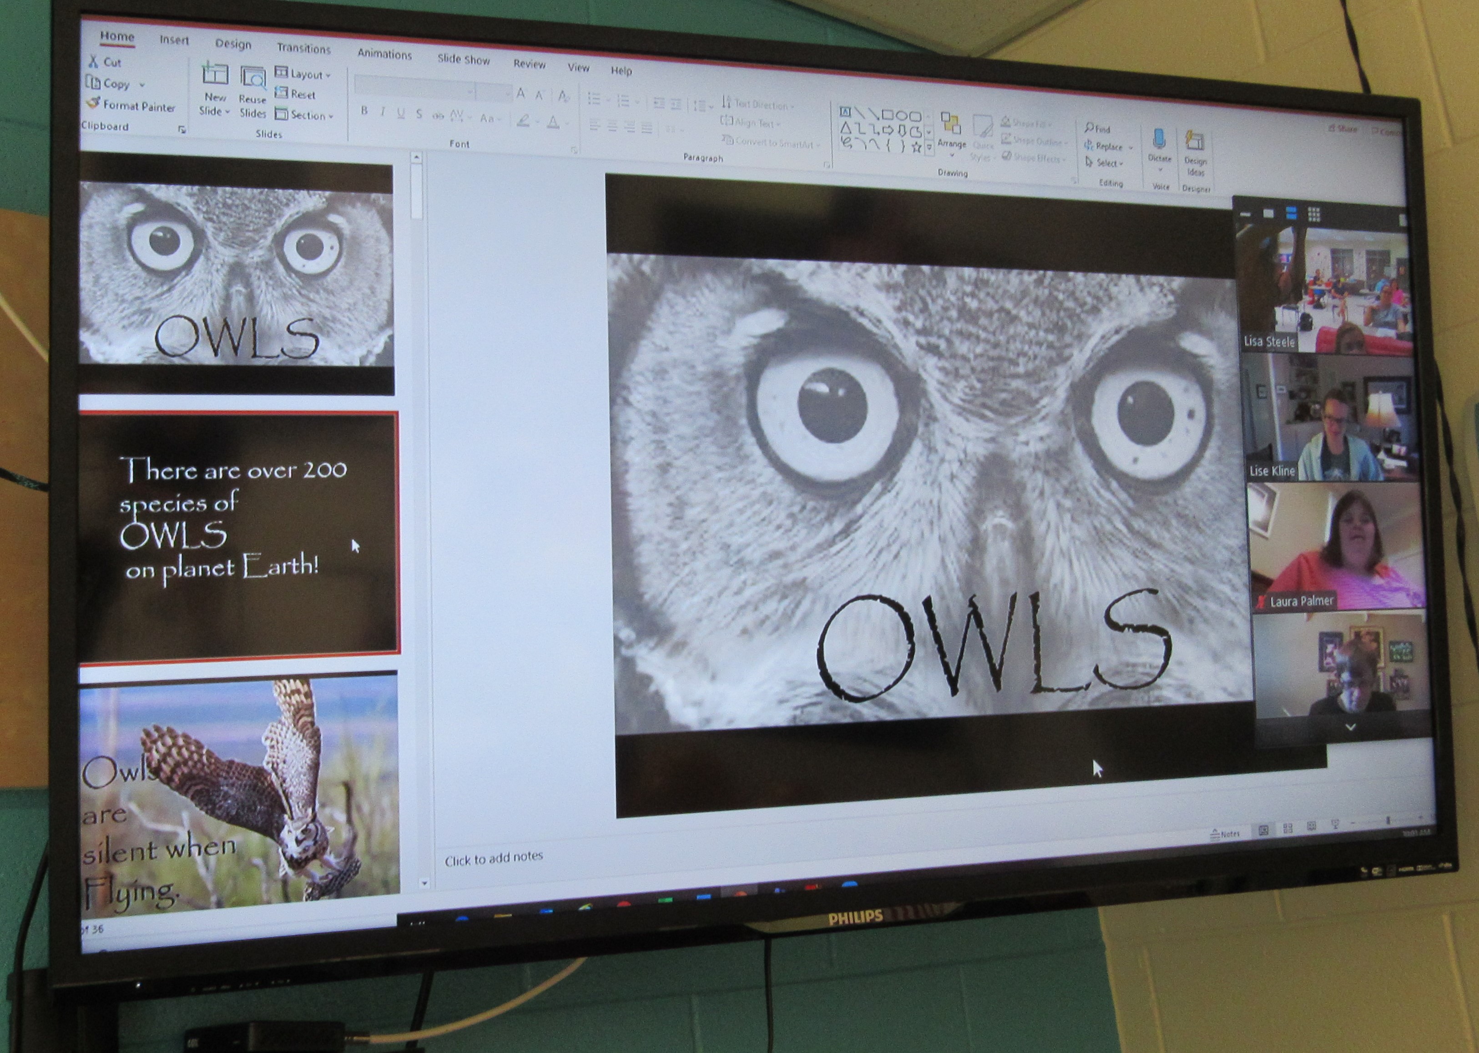1479x1053 pixels.
Task: Switch Zoom to gallery grid view
Action: [1314, 213]
